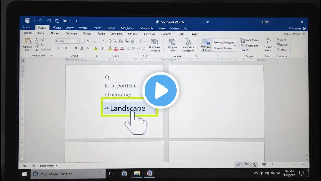Click the Tiaiks button

180,34
